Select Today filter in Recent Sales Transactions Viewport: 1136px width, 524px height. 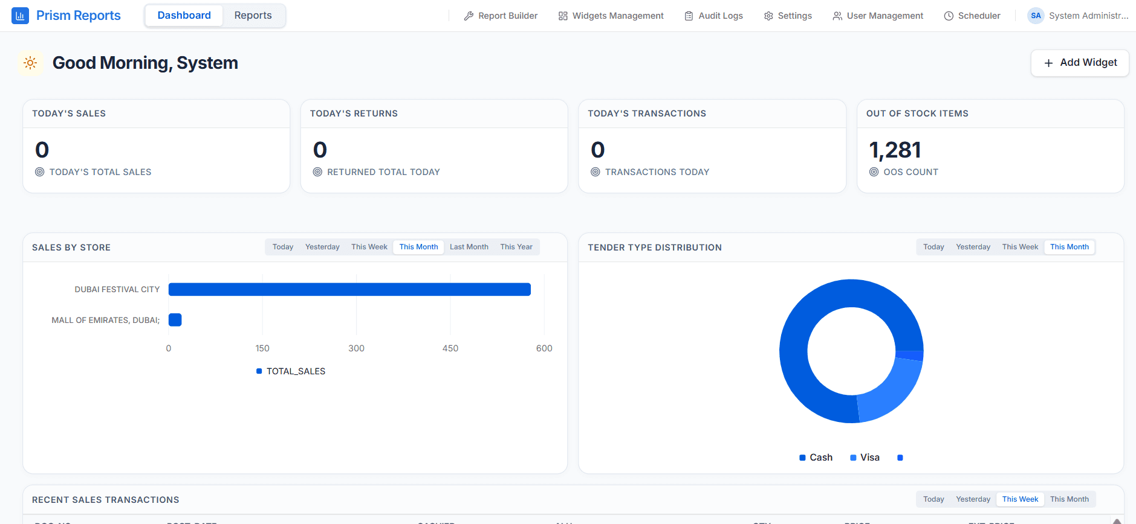coord(933,499)
